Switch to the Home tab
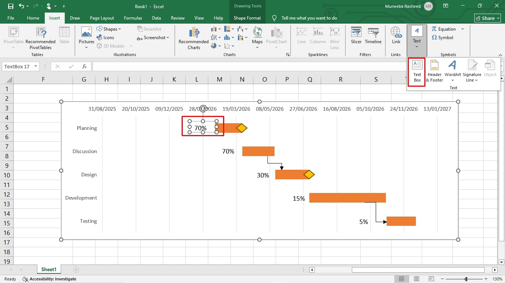The image size is (505, 283). 33,18
